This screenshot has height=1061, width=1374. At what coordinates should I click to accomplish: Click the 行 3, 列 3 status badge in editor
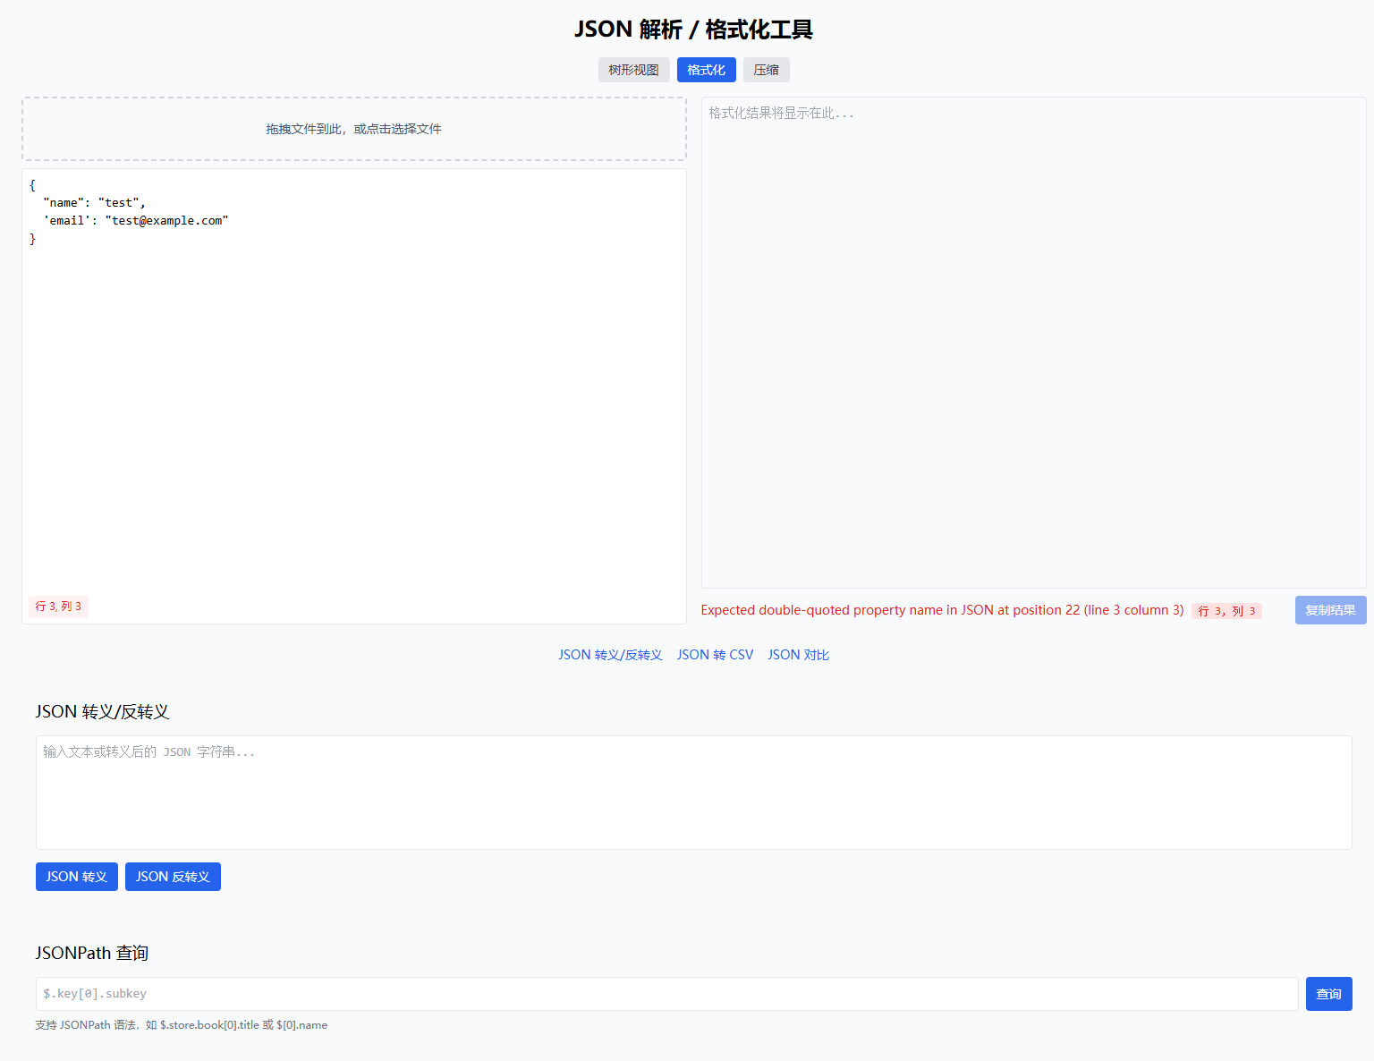(x=58, y=607)
